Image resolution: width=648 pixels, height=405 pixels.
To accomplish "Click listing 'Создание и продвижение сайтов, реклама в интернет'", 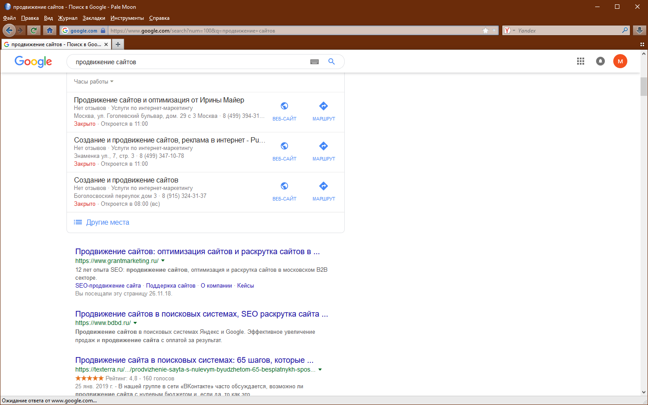I will click(169, 140).
